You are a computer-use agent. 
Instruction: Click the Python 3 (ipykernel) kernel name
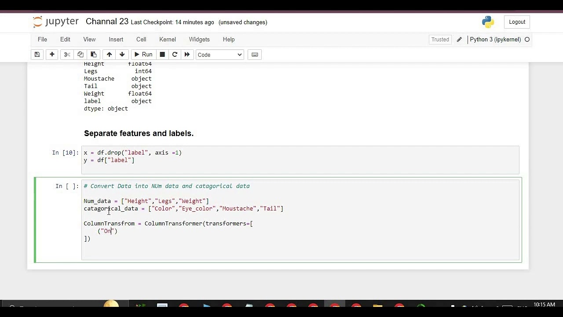495,40
